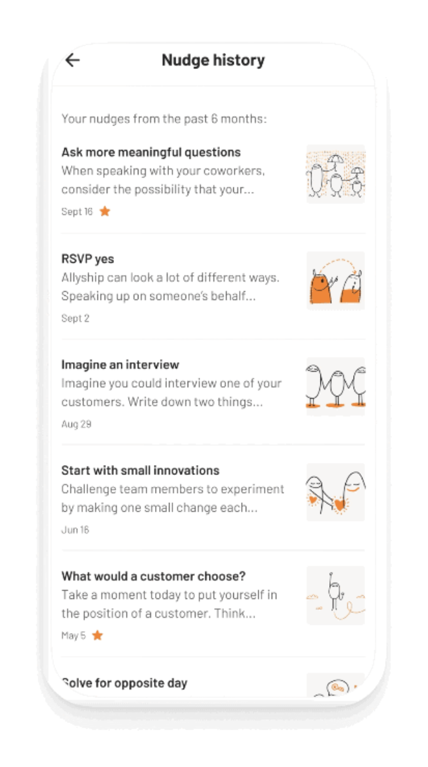This screenshot has height=767, width=428.
Task: Open 'What would a customer choose?' nudge
Action: (x=154, y=576)
